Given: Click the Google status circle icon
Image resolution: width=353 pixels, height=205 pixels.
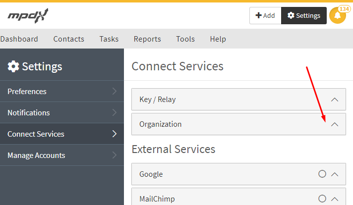Looking at the screenshot, I should pyautogui.click(x=322, y=174).
